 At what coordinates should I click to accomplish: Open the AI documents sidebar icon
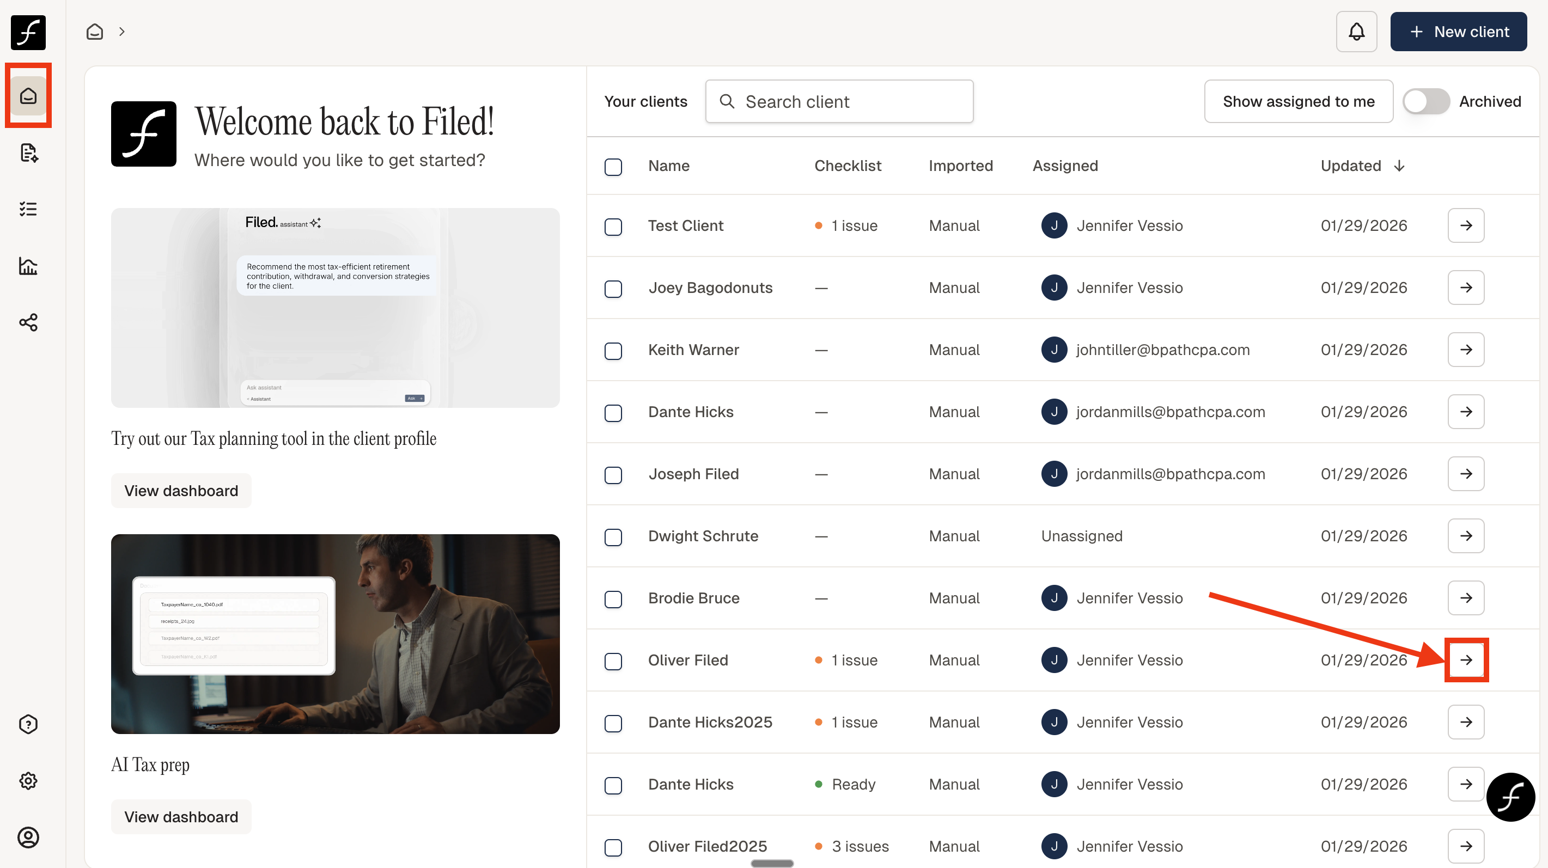tap(28, 152)
